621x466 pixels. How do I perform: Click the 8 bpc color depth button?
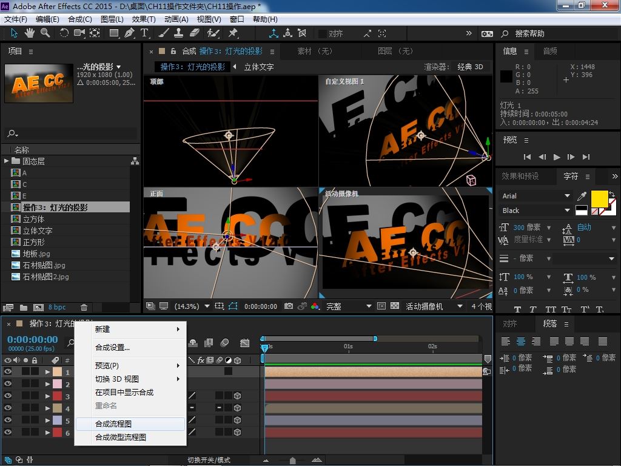[57, 307]
